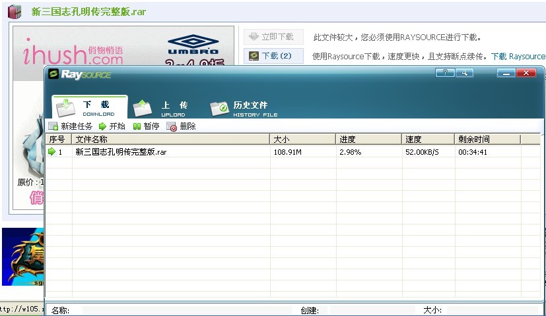Click remaining time 00:34:41
This screenshot has width=546, height=316.
point(473,152)
